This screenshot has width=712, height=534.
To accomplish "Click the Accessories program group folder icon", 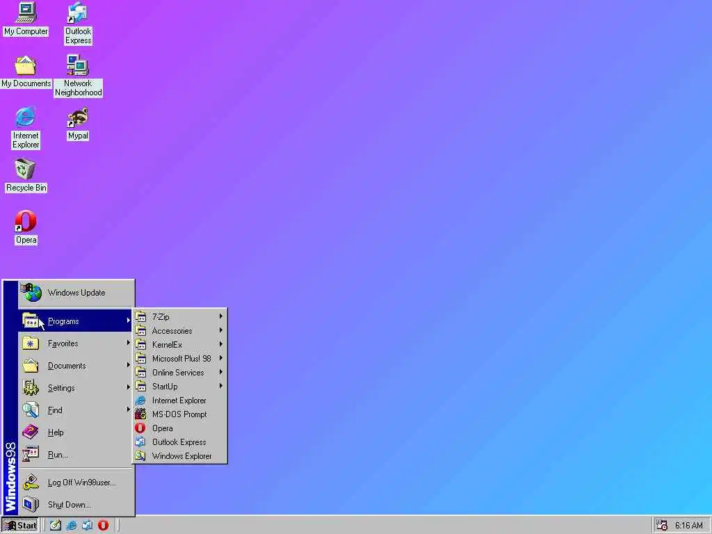I will click(140, 330).
